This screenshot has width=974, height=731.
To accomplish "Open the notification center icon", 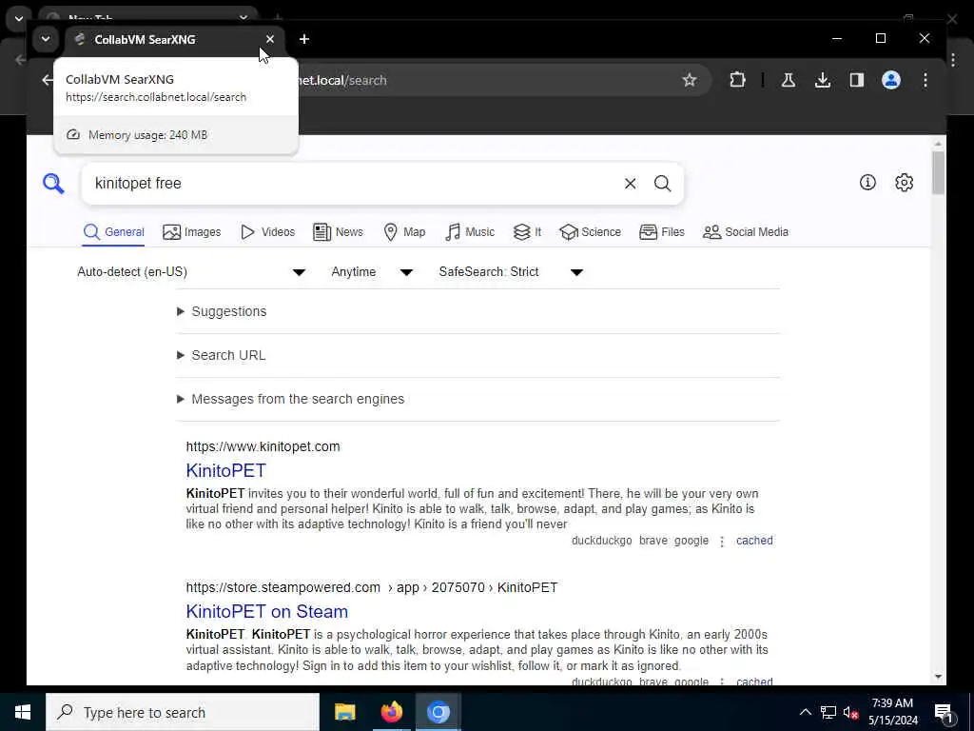I will [x=944, y=712].
